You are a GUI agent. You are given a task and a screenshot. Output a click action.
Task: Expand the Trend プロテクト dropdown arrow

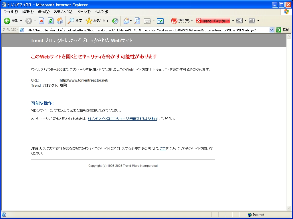pyautogui.click(x=233, y=21)
